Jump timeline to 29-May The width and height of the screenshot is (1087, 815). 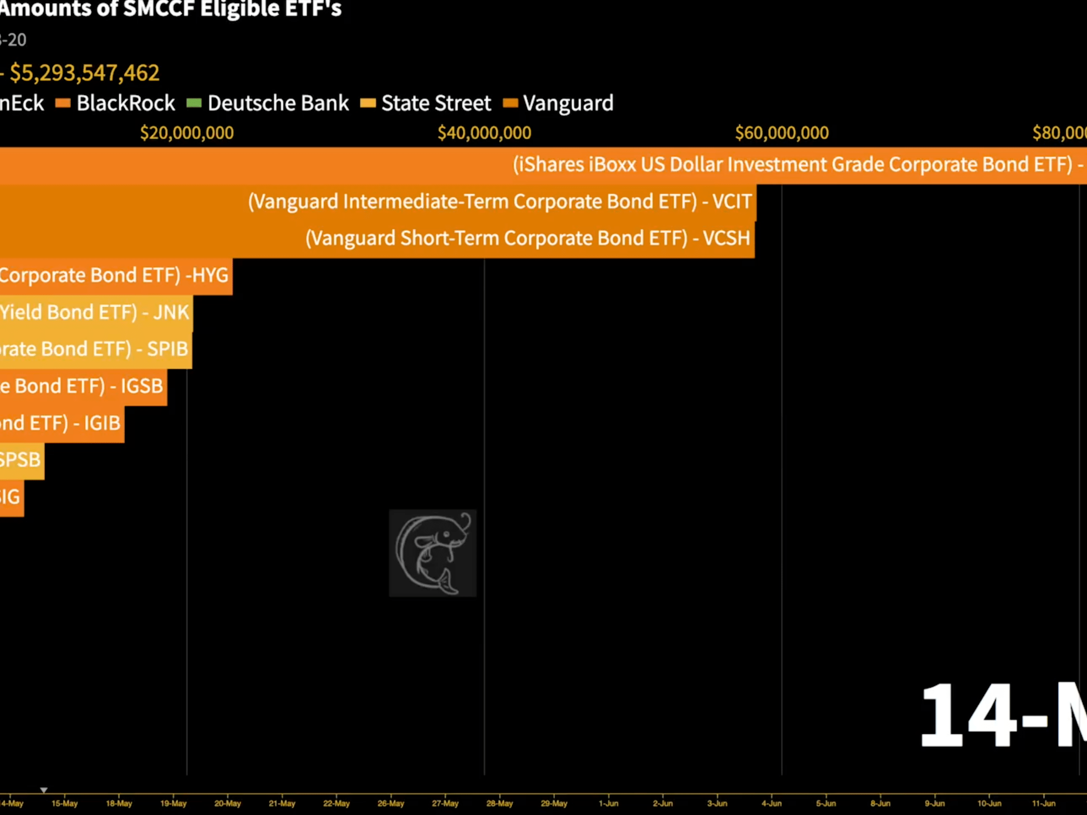click(x=554, y=804)
